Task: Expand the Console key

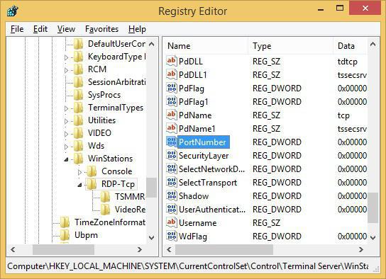Action: [x=79, y=172]
